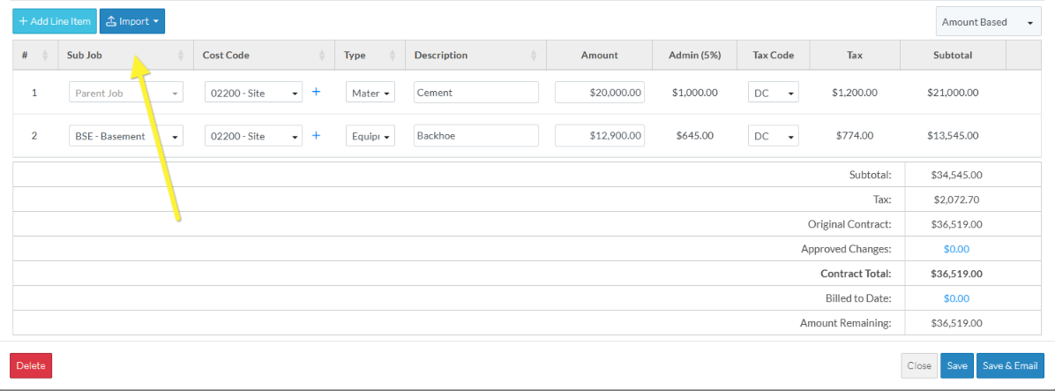Sort by the Description column arrows

tap(533, 55)
